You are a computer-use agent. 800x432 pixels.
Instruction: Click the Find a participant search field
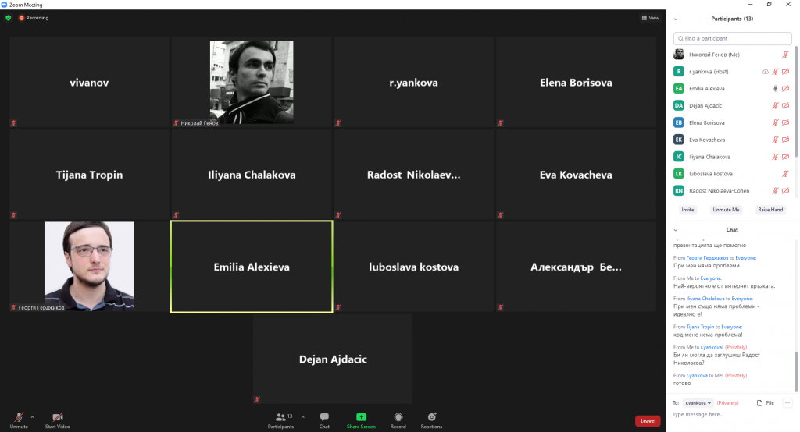(732, 39)
